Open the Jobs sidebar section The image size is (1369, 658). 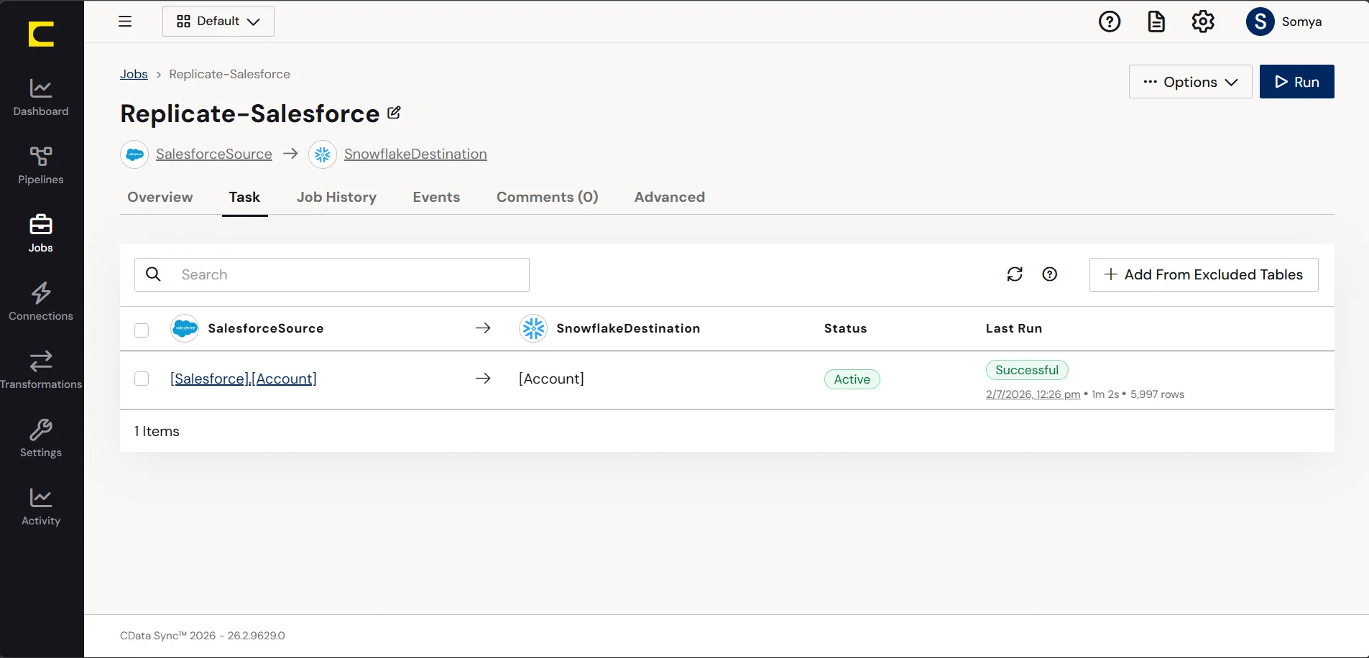[x=41, y=234]
